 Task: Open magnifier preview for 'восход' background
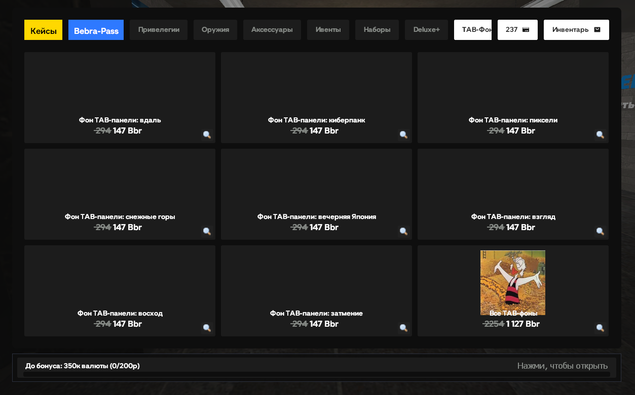click(x=207, y=328)
